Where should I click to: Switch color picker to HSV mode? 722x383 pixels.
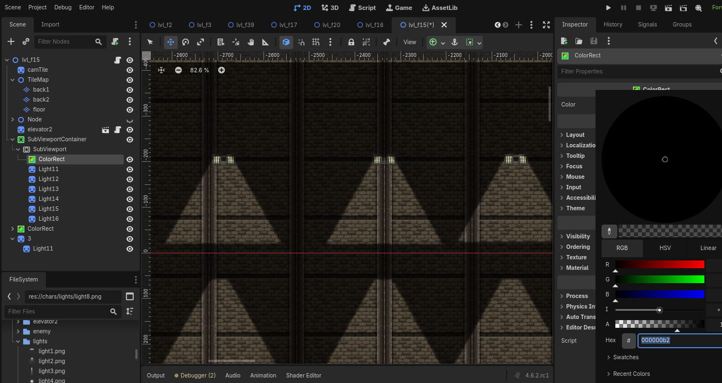click(x=665, y=248)
